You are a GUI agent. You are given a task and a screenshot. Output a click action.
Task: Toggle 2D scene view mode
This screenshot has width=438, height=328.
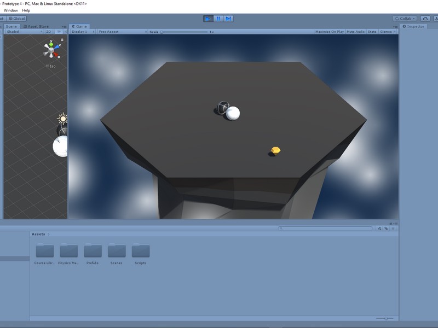pyautogui.click(x=48, y=32)
